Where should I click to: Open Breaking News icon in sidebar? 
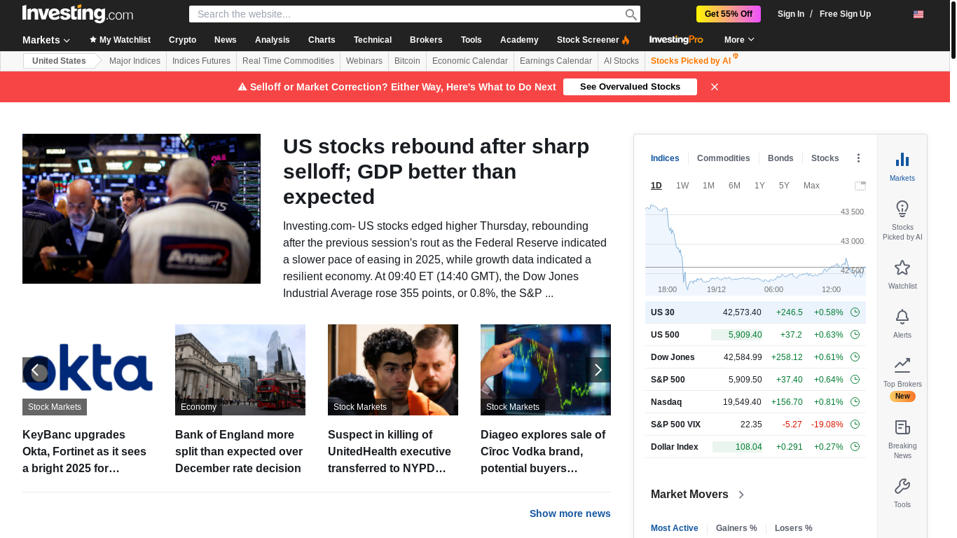902,427
